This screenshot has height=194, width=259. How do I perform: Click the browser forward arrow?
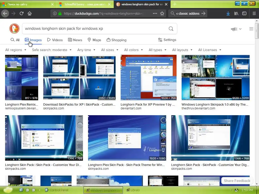tap(13, 13)
